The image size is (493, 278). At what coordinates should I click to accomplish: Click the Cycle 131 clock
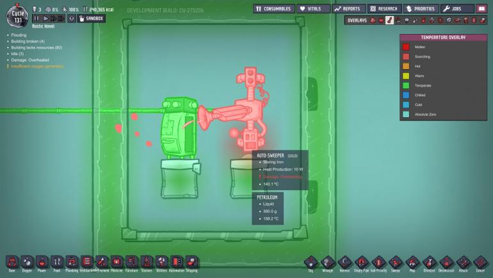click(x=18, y=17)
